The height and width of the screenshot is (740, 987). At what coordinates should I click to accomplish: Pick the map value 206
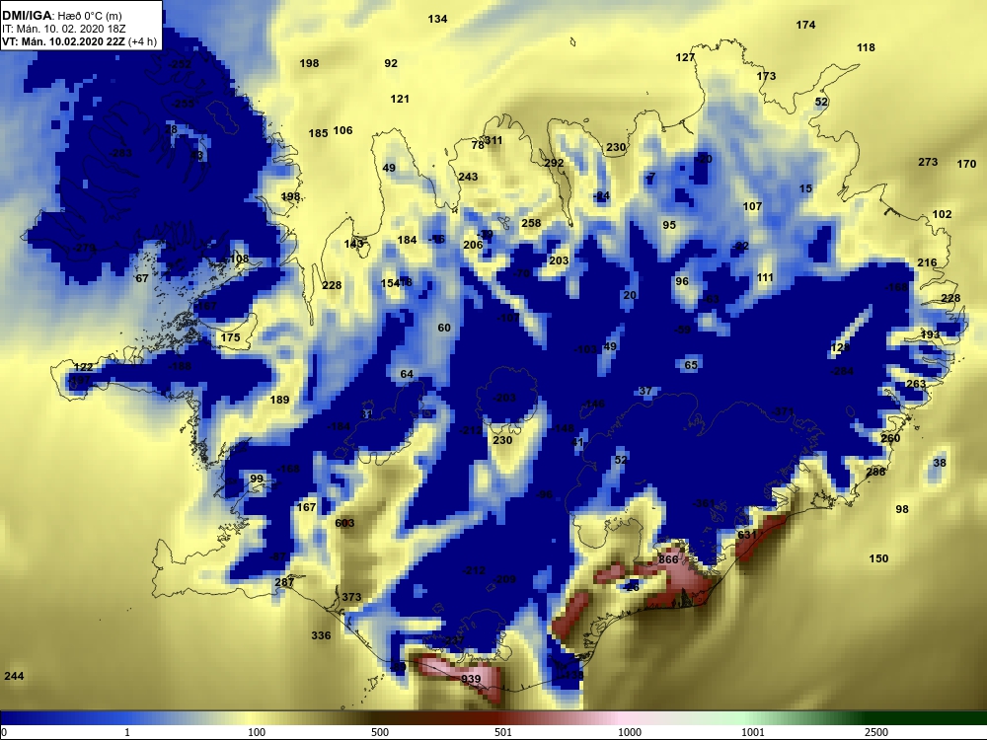pos(473,245)
